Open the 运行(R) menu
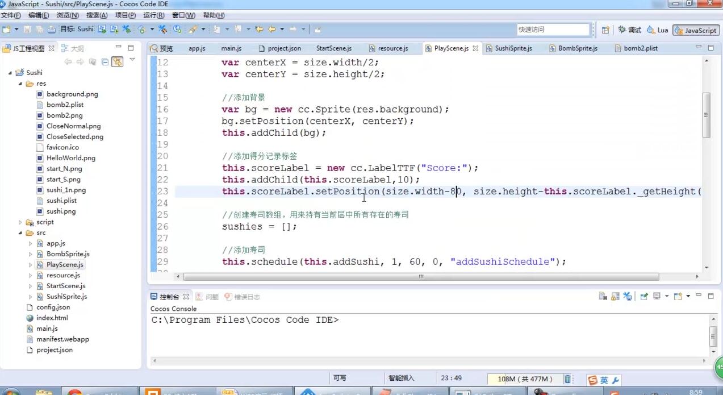This screenshot has width=723, height=395. coord(154,15)
